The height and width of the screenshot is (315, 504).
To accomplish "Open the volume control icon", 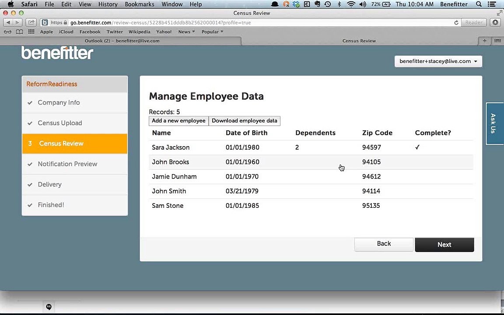I will pos(363,4).
